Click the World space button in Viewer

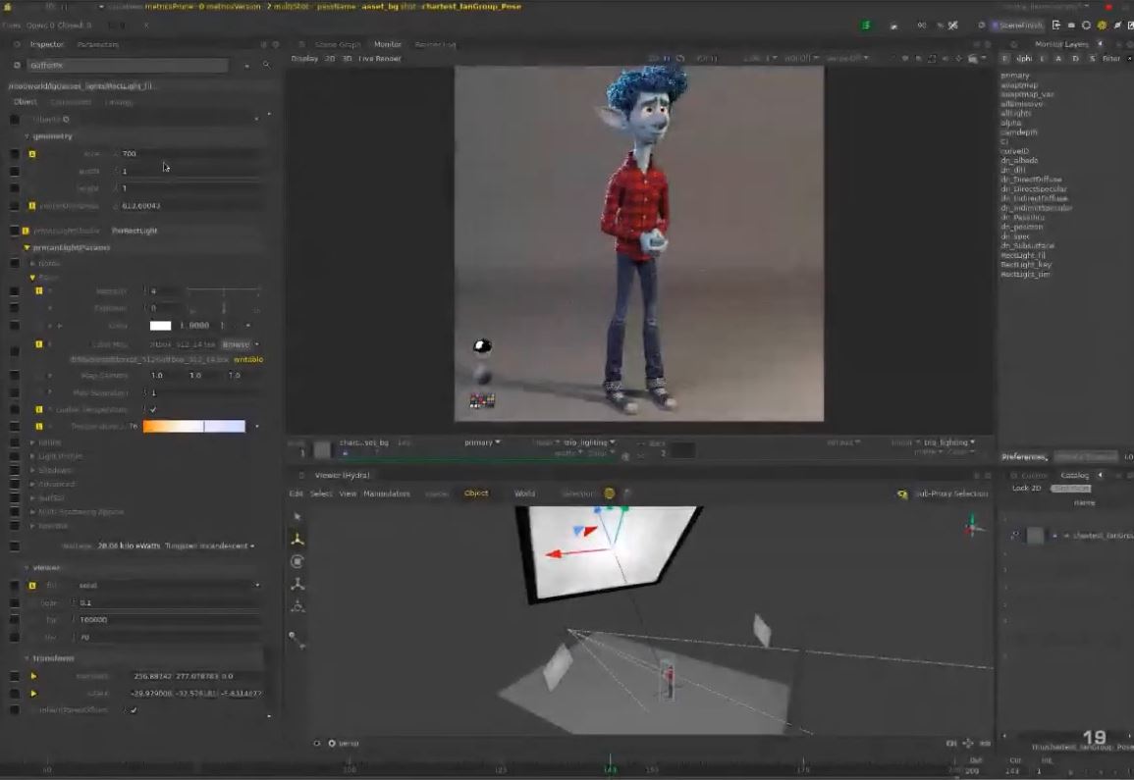pos(524,494)
